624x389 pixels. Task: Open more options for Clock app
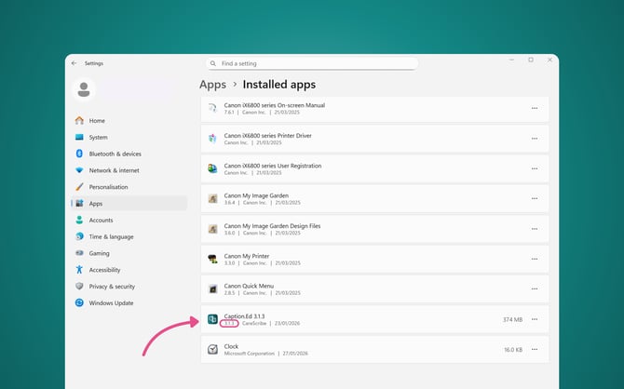coord(535,349)
